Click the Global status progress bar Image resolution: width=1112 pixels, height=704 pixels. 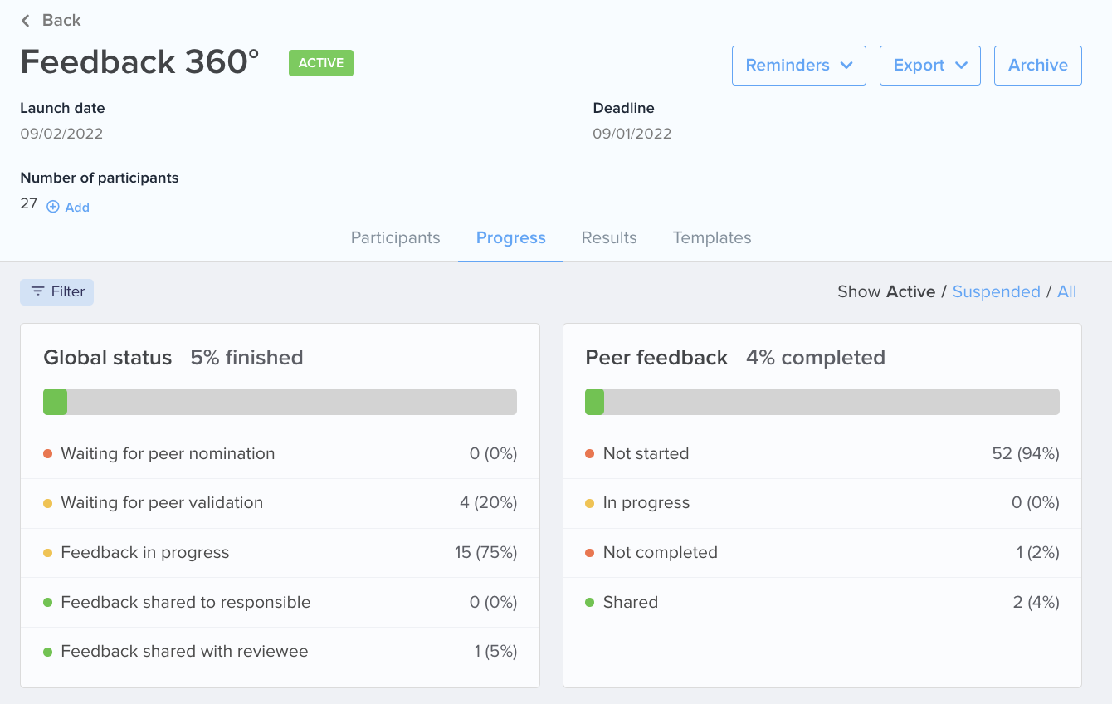pos(280,402)
